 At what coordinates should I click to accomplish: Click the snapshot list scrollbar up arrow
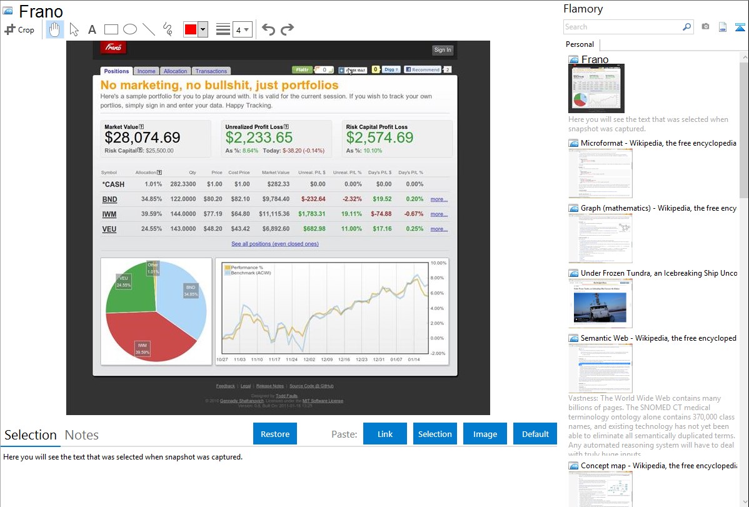[744, 57]
